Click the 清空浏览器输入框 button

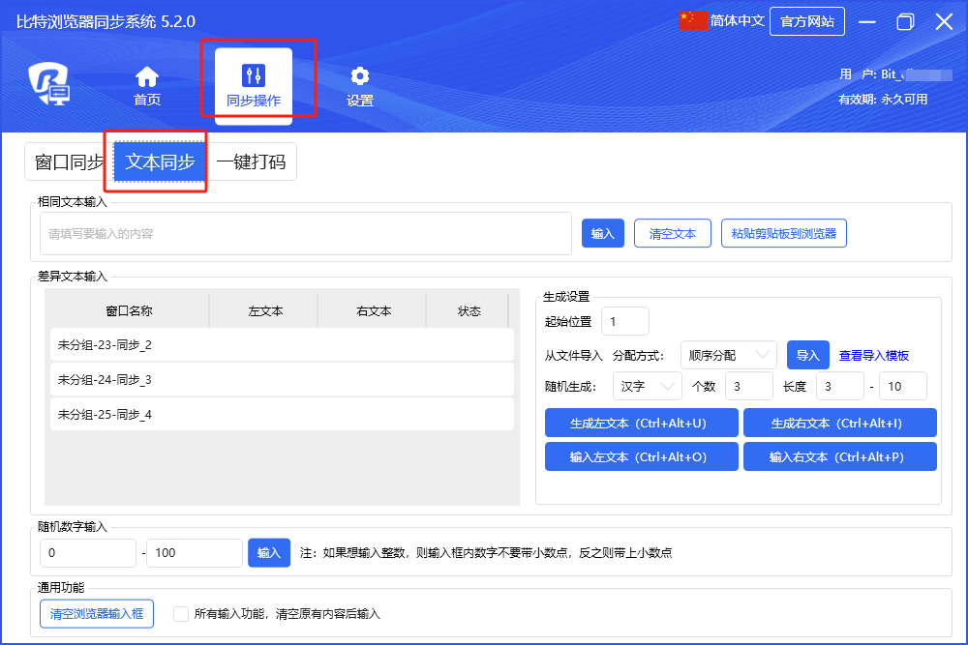point(96,613)
